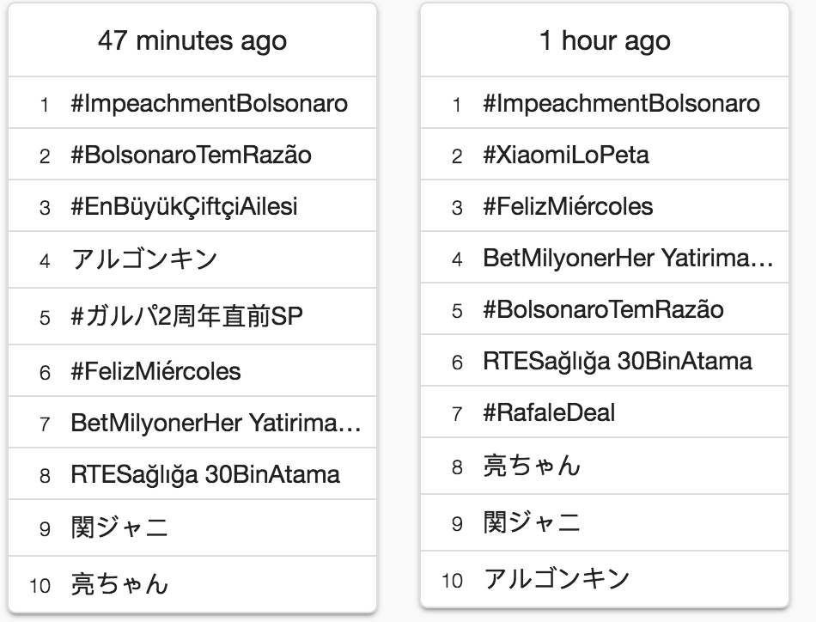Screen dimensions: 816x622
Task: Select アルゴンキン ranked 4 under 47 minutes ago
Action: [x=144, y=259]
